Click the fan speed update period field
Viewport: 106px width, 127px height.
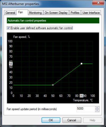pos(86,109)
